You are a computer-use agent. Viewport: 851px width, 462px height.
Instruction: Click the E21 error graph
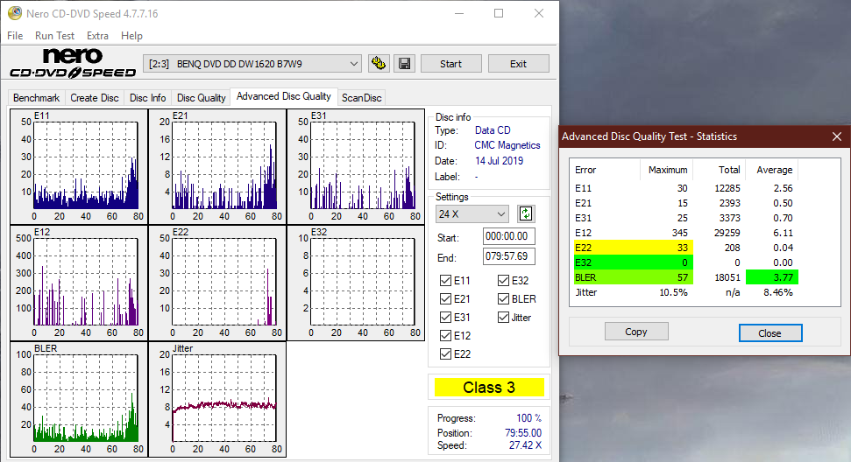coord(217,167)
